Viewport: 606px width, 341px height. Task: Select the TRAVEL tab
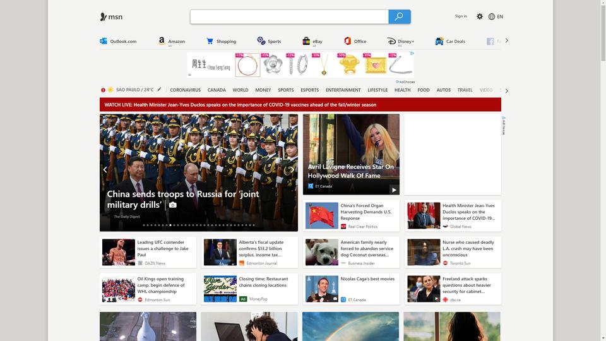tap(465, 90)
